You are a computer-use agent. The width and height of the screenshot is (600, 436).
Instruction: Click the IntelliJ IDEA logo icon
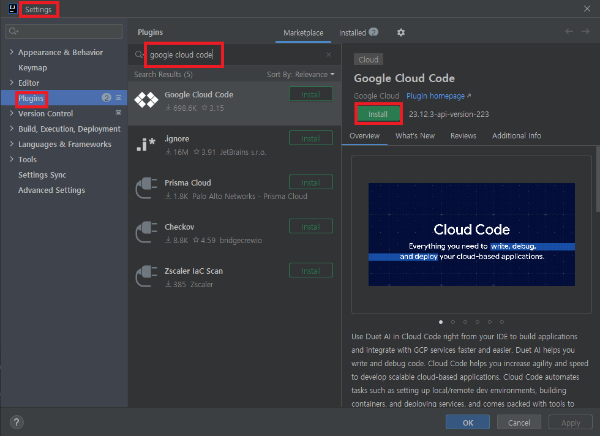click(x=13, y=9)
